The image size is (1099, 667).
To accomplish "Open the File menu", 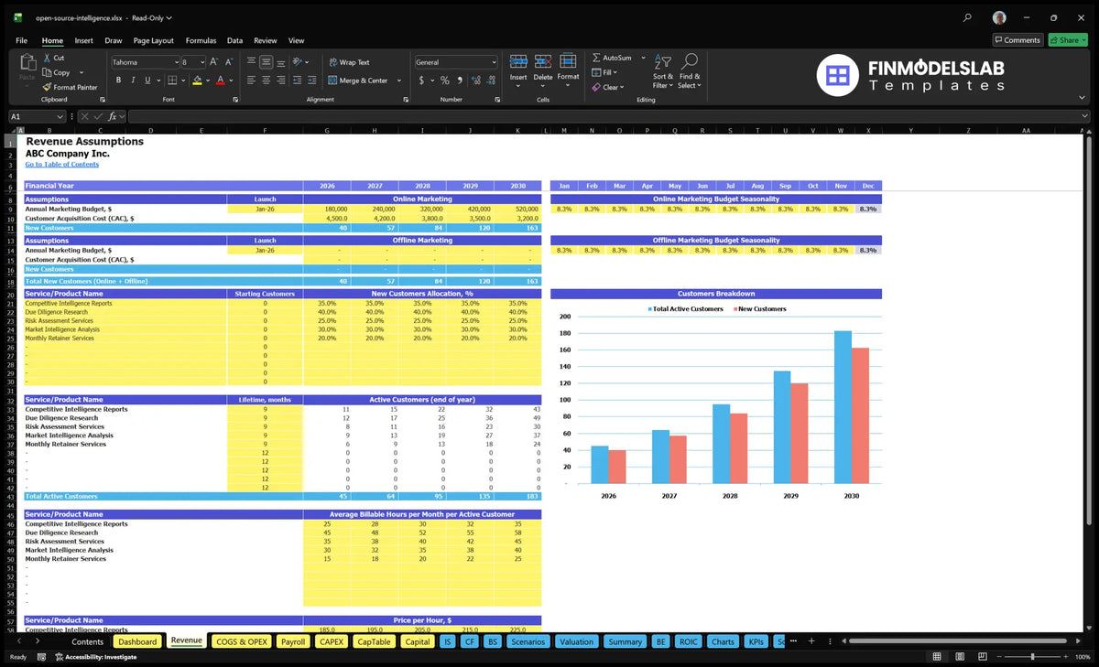I will [21, 40].
